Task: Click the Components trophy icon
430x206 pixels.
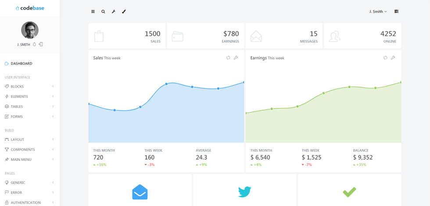Action: pos(7,150)
